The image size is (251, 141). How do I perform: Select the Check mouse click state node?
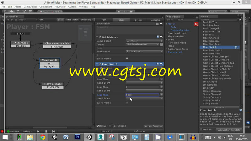point(57,45)
